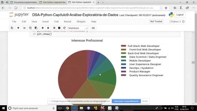Viewport: 197px width, 111px height.
Task: Show hidden system tray icons chevron
Action: point(162,108)
